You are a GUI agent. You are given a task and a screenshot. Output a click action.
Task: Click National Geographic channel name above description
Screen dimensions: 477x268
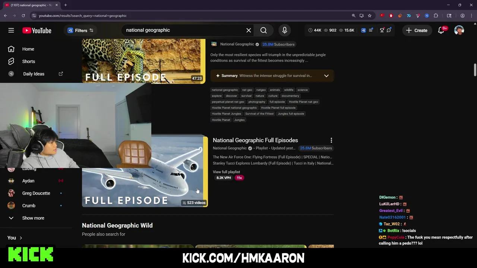coord(237,44)
